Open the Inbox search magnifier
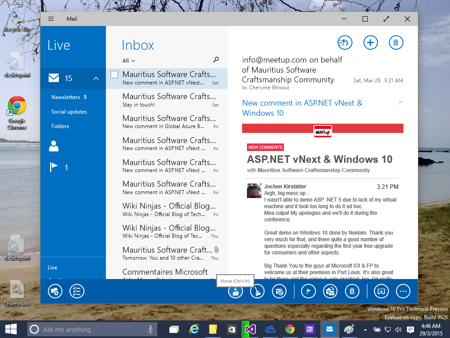 [x=216, y=59]
